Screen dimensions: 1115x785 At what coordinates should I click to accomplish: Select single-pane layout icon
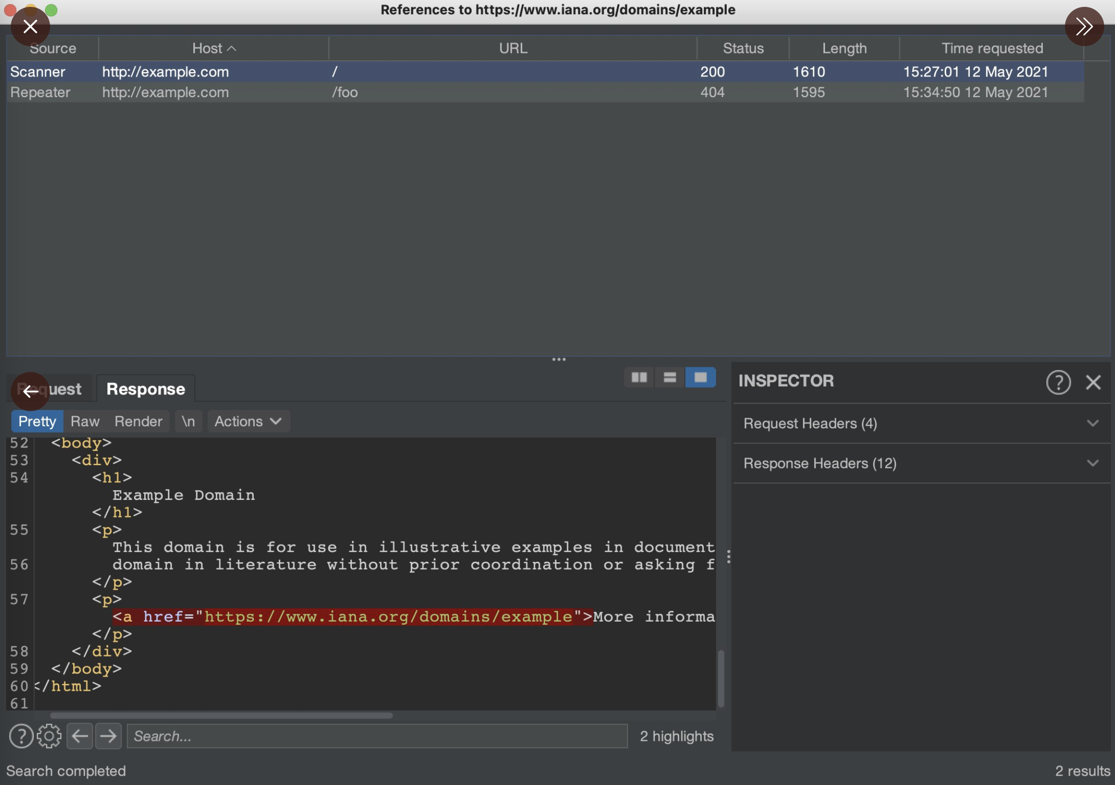coord(700,377)
